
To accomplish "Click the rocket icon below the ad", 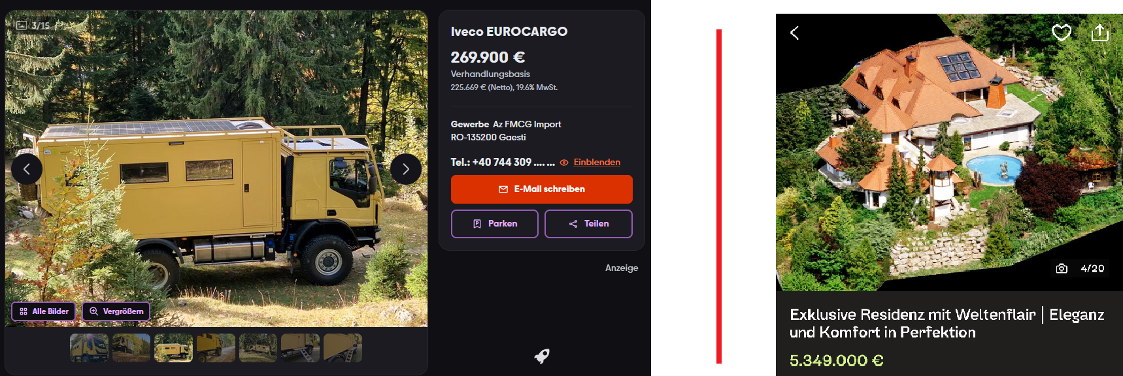I will [x=542, y=356].
